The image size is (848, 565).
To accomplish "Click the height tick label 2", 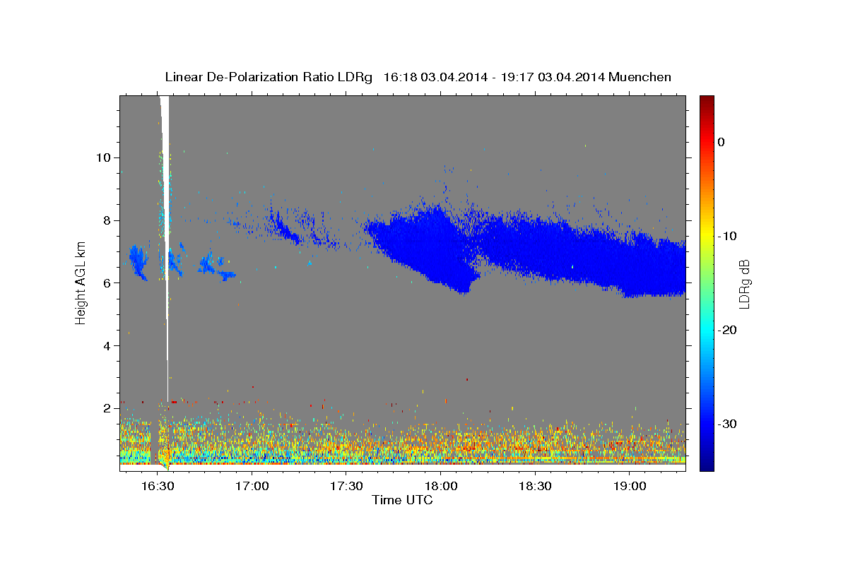I will [109, 408].
